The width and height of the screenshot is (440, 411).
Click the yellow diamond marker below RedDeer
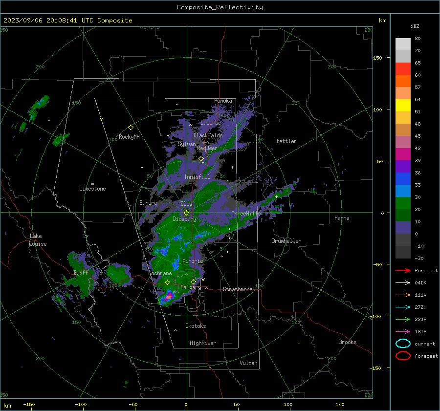pos(201,159)
